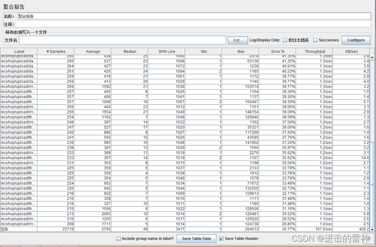Click the vertical scrollbar thumb
376x247 pixels.
point(372,184)
